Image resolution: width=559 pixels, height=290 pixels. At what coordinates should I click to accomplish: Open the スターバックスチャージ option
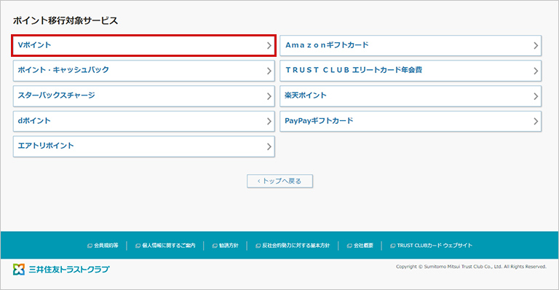[x=143, y=96]
